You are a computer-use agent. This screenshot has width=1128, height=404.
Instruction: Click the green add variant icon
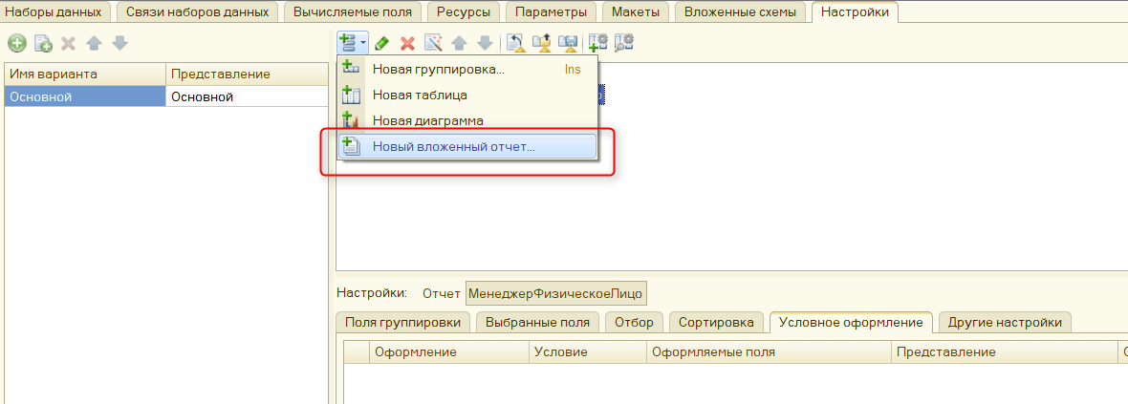coord(16,44)
